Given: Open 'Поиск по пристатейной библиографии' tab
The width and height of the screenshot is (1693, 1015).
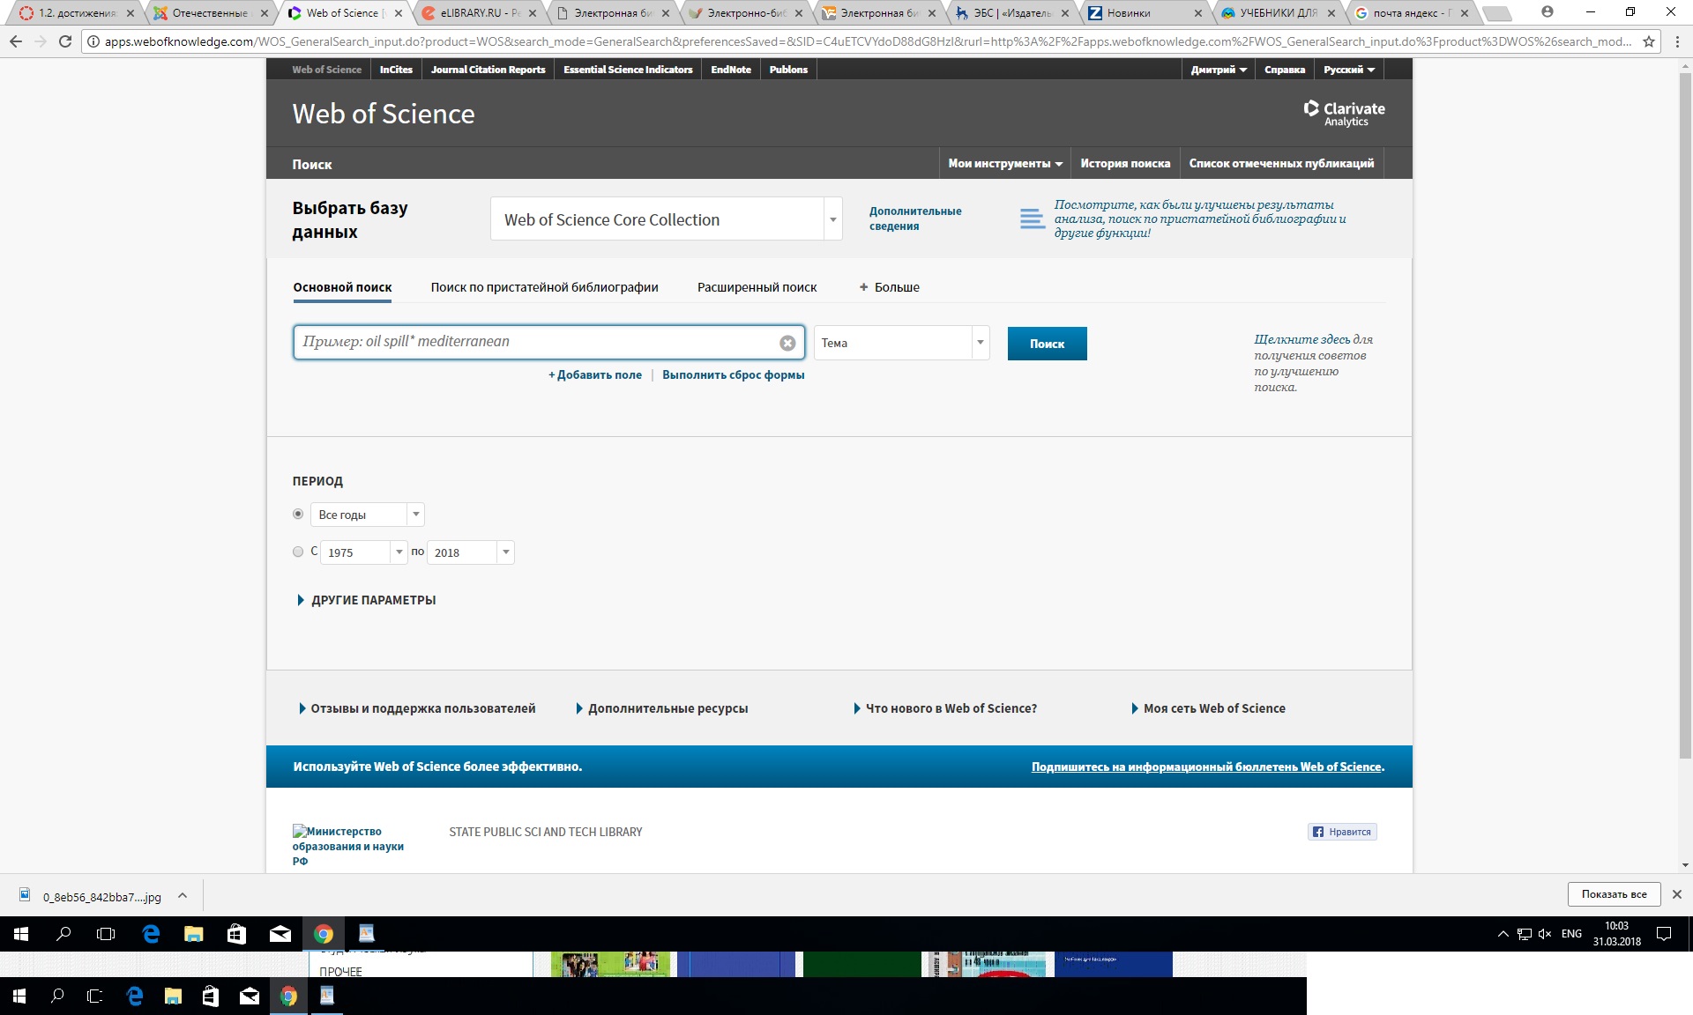Looking at the screenshot, I should [x=544, y=287].
